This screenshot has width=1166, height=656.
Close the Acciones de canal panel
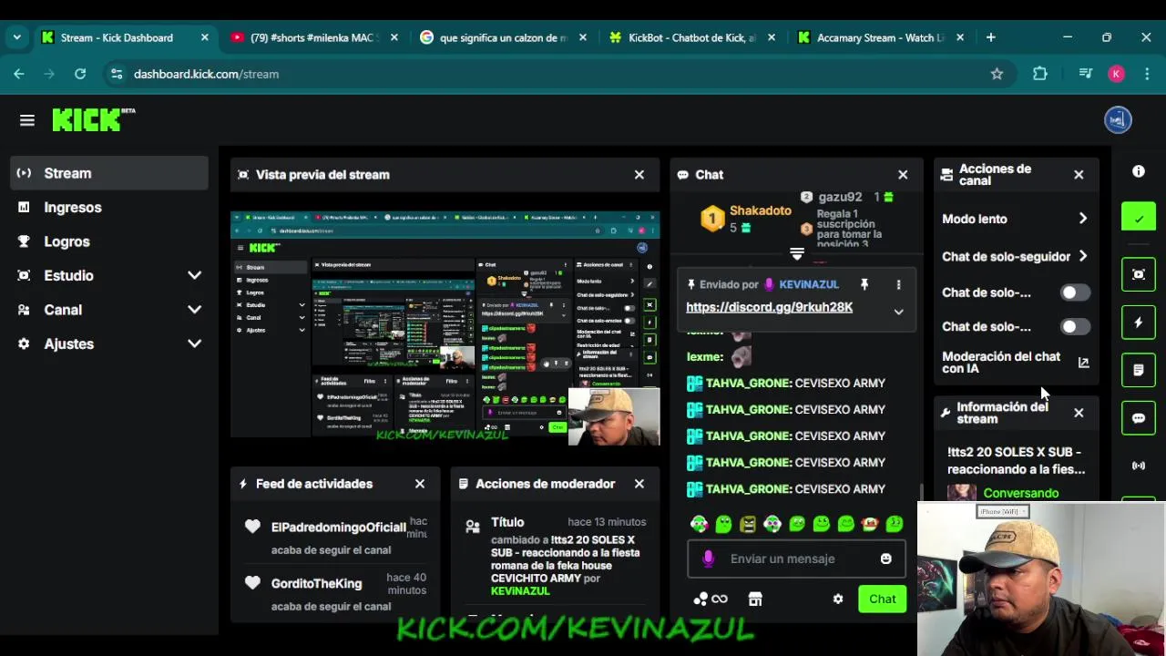point(1079,174)
